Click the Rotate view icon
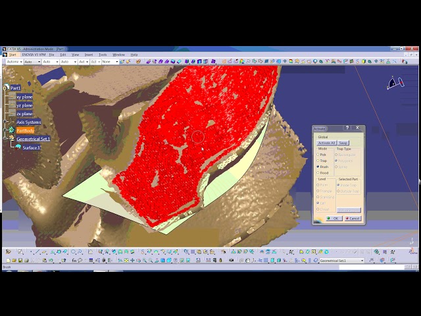The image size is (421, 316). point(139,261)
